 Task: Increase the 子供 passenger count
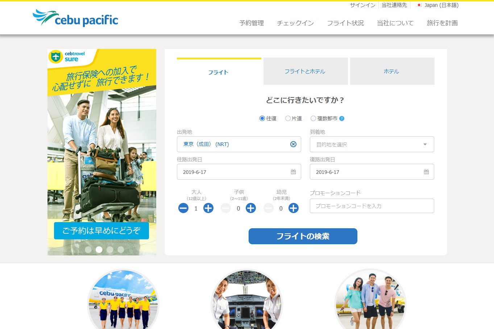[x=251, y=208]
